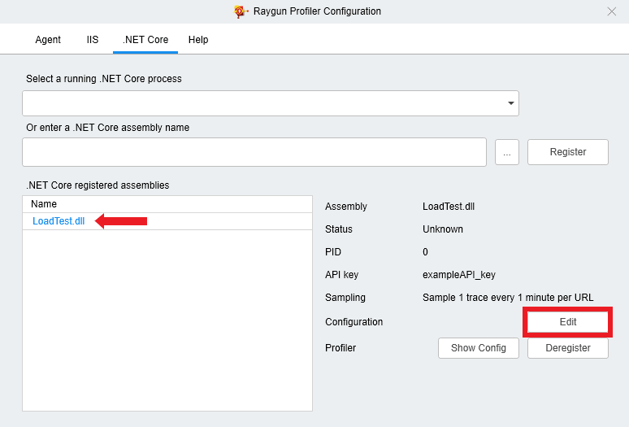Screen dimensions: 629x427
Task: Click the window title 'Raygun Profiler Configuration'
Action: pos(317,11)
